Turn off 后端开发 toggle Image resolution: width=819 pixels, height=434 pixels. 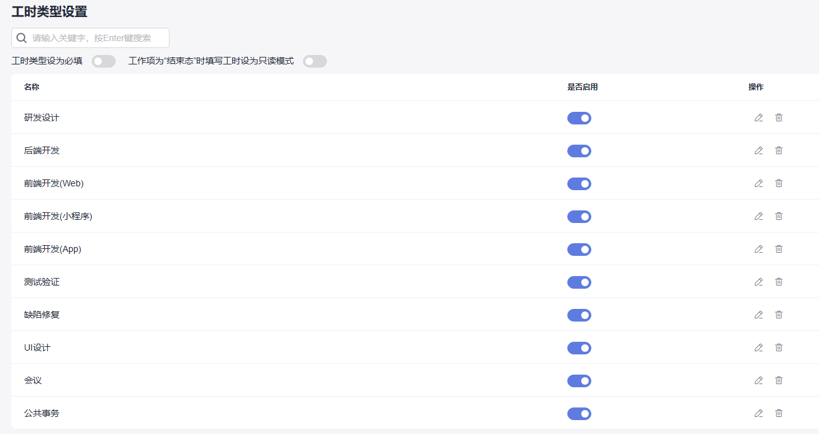coord(579,151)
